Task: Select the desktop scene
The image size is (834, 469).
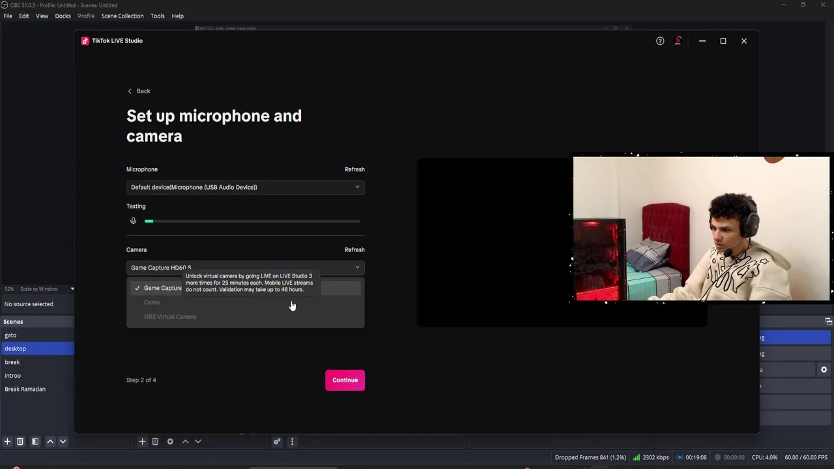Action: point(37,349)
